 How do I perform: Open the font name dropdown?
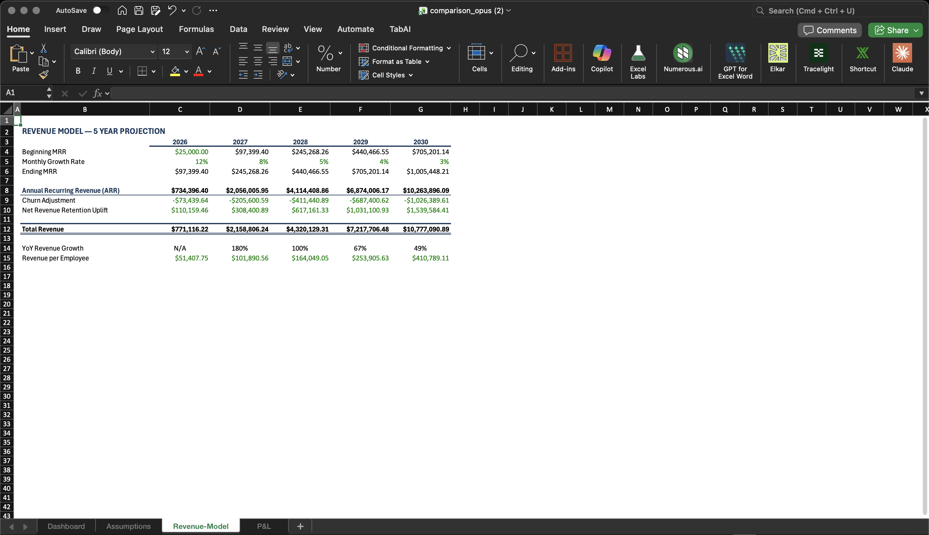pos(152,52)
